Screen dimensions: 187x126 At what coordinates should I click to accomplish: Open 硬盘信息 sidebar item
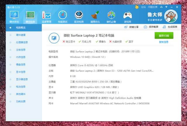pyautogui.click(x=20, y=64)
